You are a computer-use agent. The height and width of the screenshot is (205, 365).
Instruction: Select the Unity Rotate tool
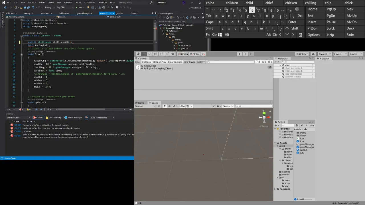point(150,54)
